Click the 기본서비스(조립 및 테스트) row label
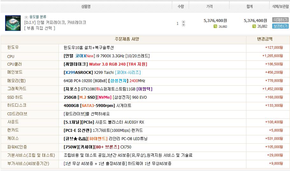Image resolution: width=290 pixels, height=171 pixels. [x=31, y=155]
